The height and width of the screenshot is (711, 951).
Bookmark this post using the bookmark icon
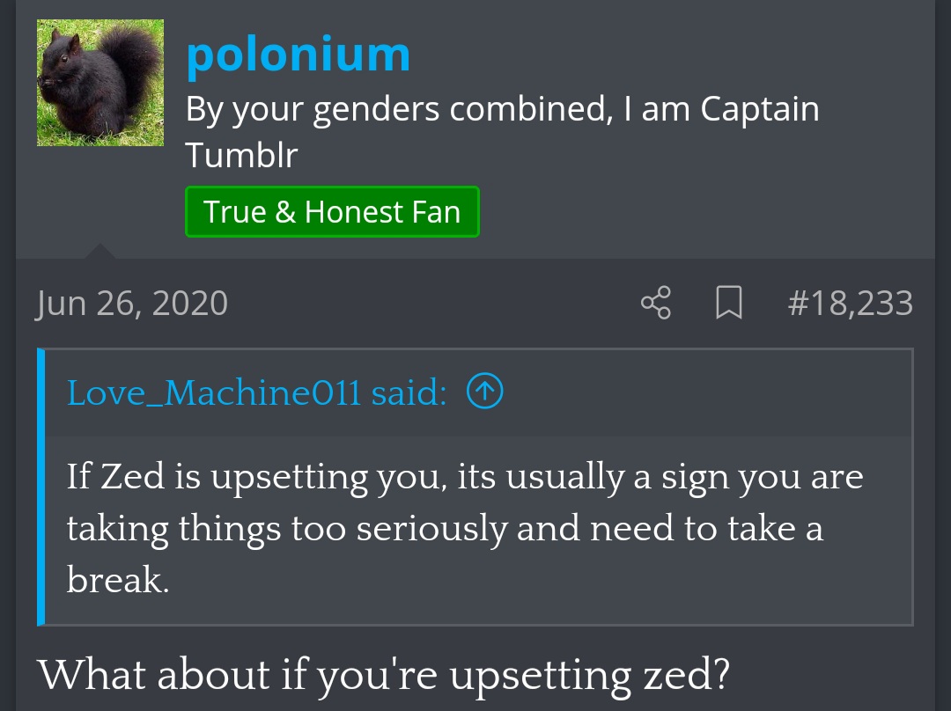[728, 304]
